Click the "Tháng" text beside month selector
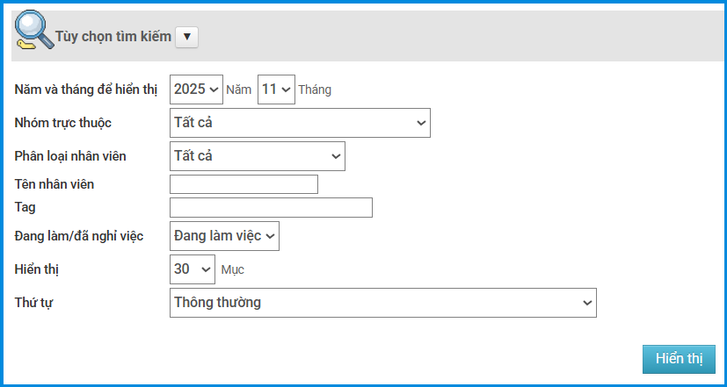The height and width of the screenshot is (387, 727). [315, 90]
